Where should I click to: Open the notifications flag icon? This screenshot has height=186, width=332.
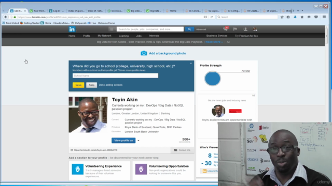click(235, 29)
